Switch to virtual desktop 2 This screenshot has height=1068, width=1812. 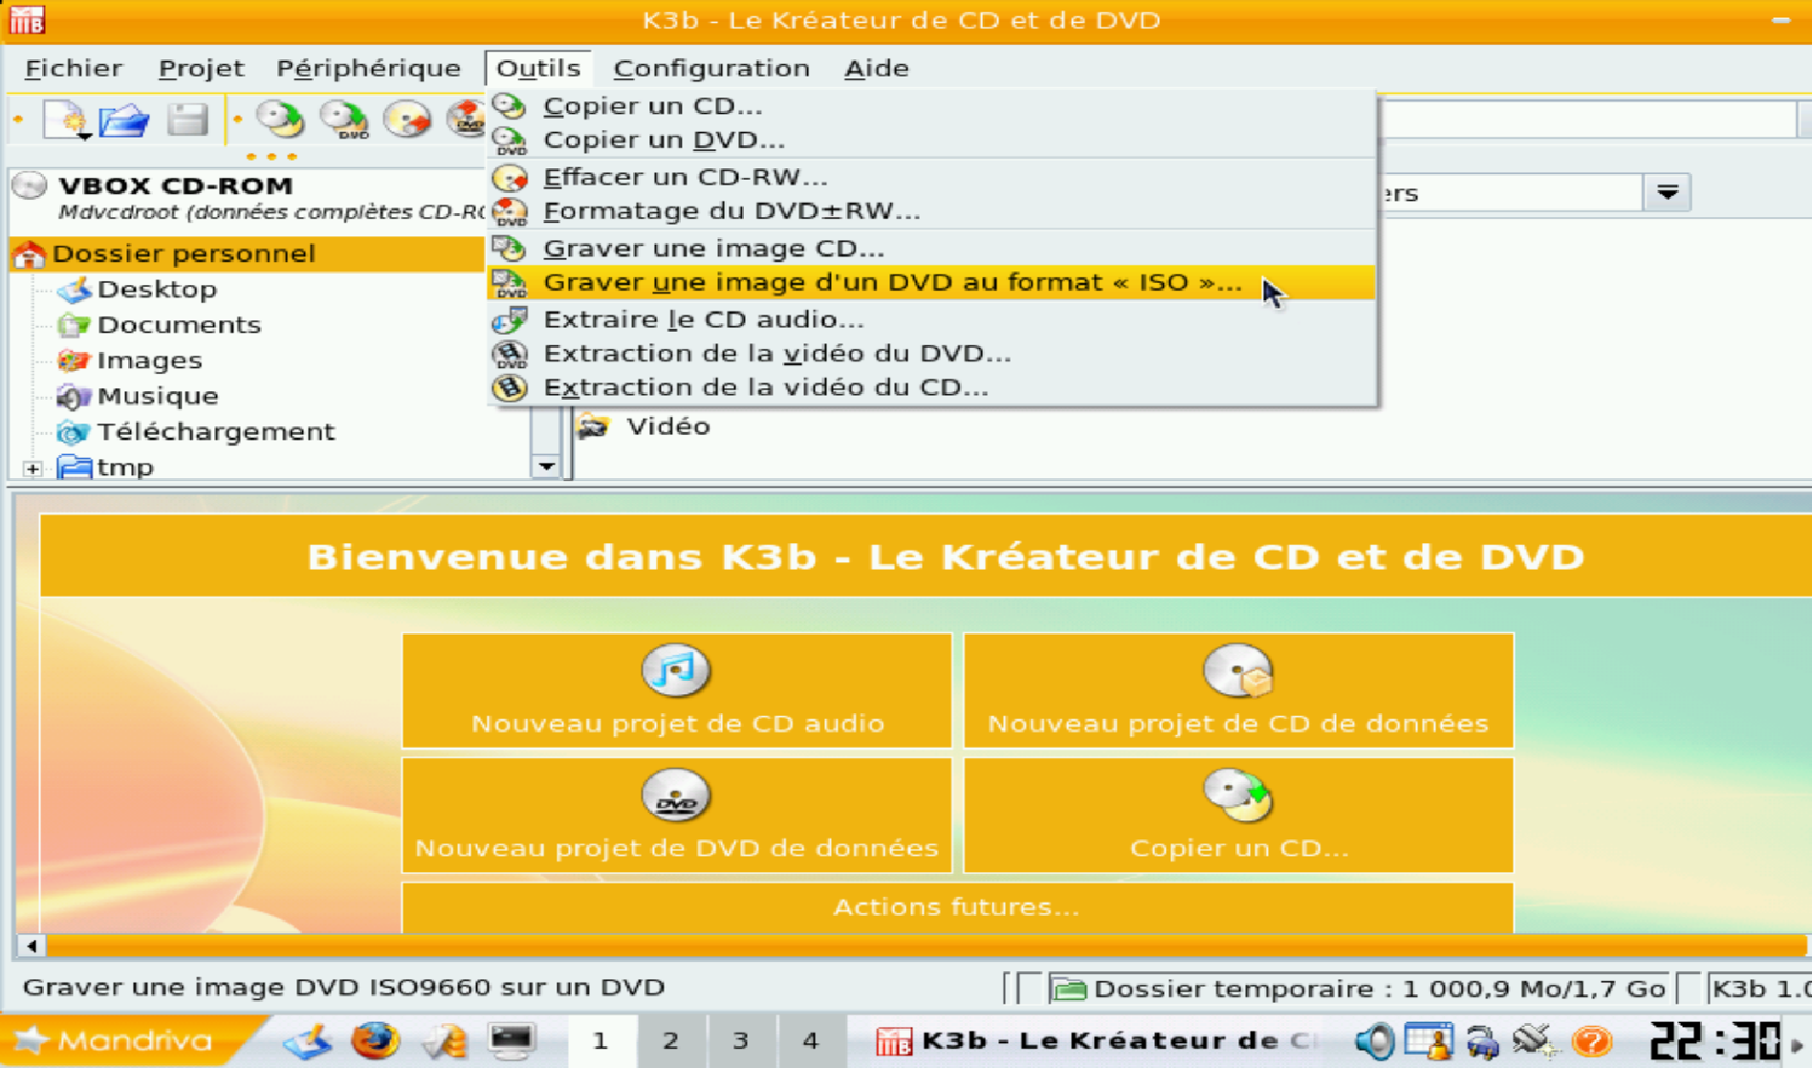point(670,1040)
